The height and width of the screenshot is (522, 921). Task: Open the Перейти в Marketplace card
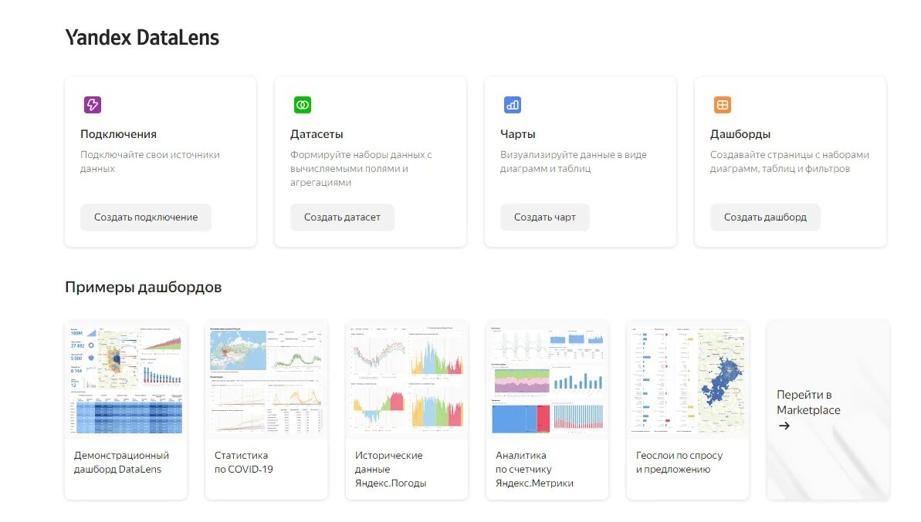point(828,410)
